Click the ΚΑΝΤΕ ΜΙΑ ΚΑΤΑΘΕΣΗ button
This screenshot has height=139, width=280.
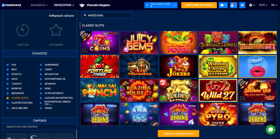(x=199, y=5)
